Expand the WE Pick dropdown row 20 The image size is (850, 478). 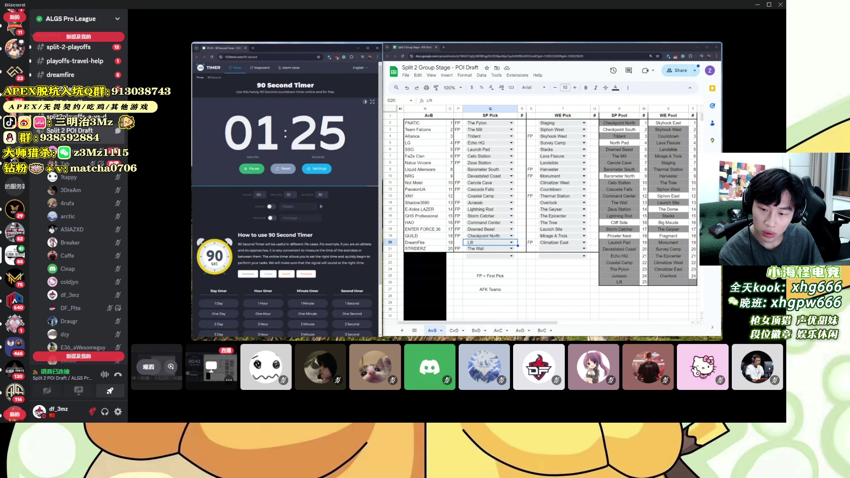point(584,242)
